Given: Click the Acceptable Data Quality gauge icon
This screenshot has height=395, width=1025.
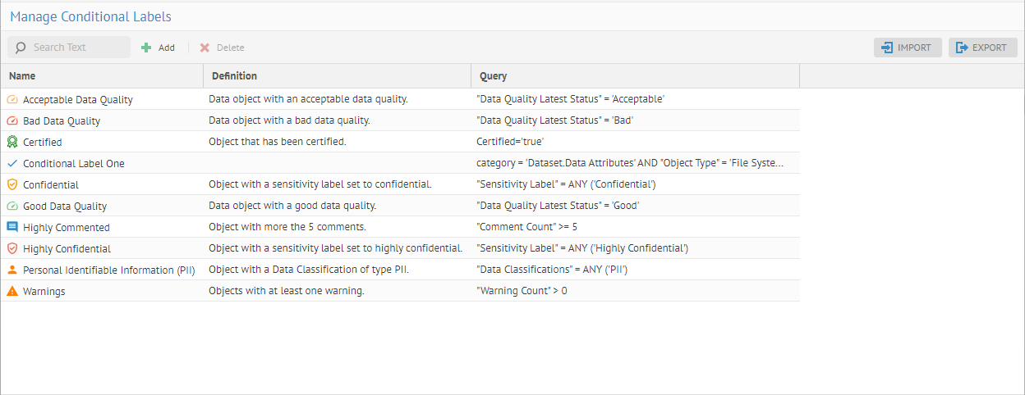Looking at the screenshot, I should pos(11,99).
